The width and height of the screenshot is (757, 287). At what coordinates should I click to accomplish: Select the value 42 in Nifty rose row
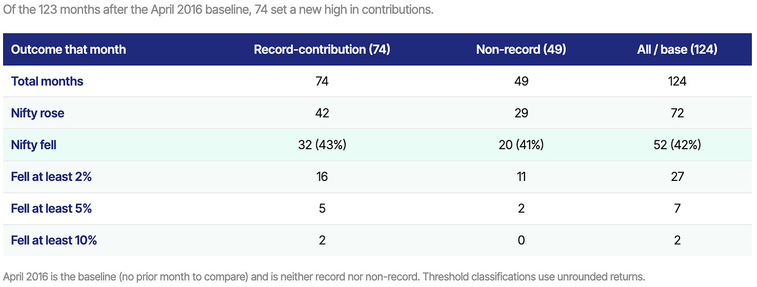(322, 113)
